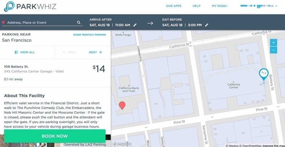Click exit time 3:00 PM
The height and width of the screenshot is (147, 285).
[195, 25]
